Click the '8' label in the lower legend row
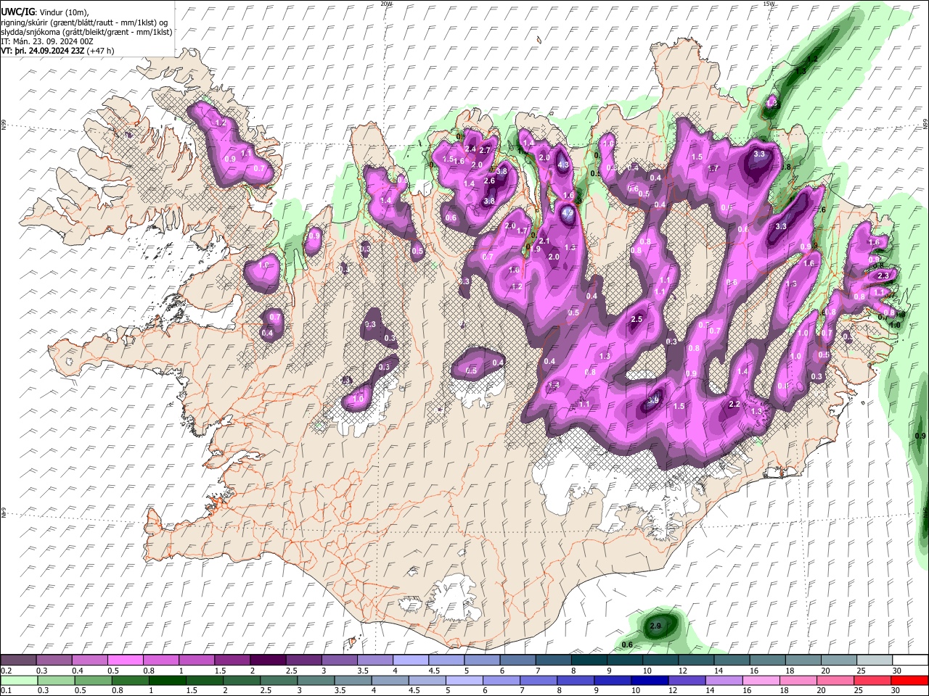The width and height of the screenshot is (929, 696). [560, 690]
